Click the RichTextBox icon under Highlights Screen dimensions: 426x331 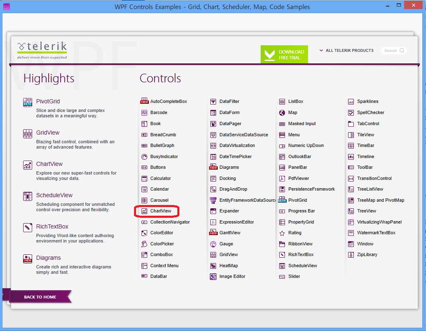pyautogui.click(x=28, y=228)
